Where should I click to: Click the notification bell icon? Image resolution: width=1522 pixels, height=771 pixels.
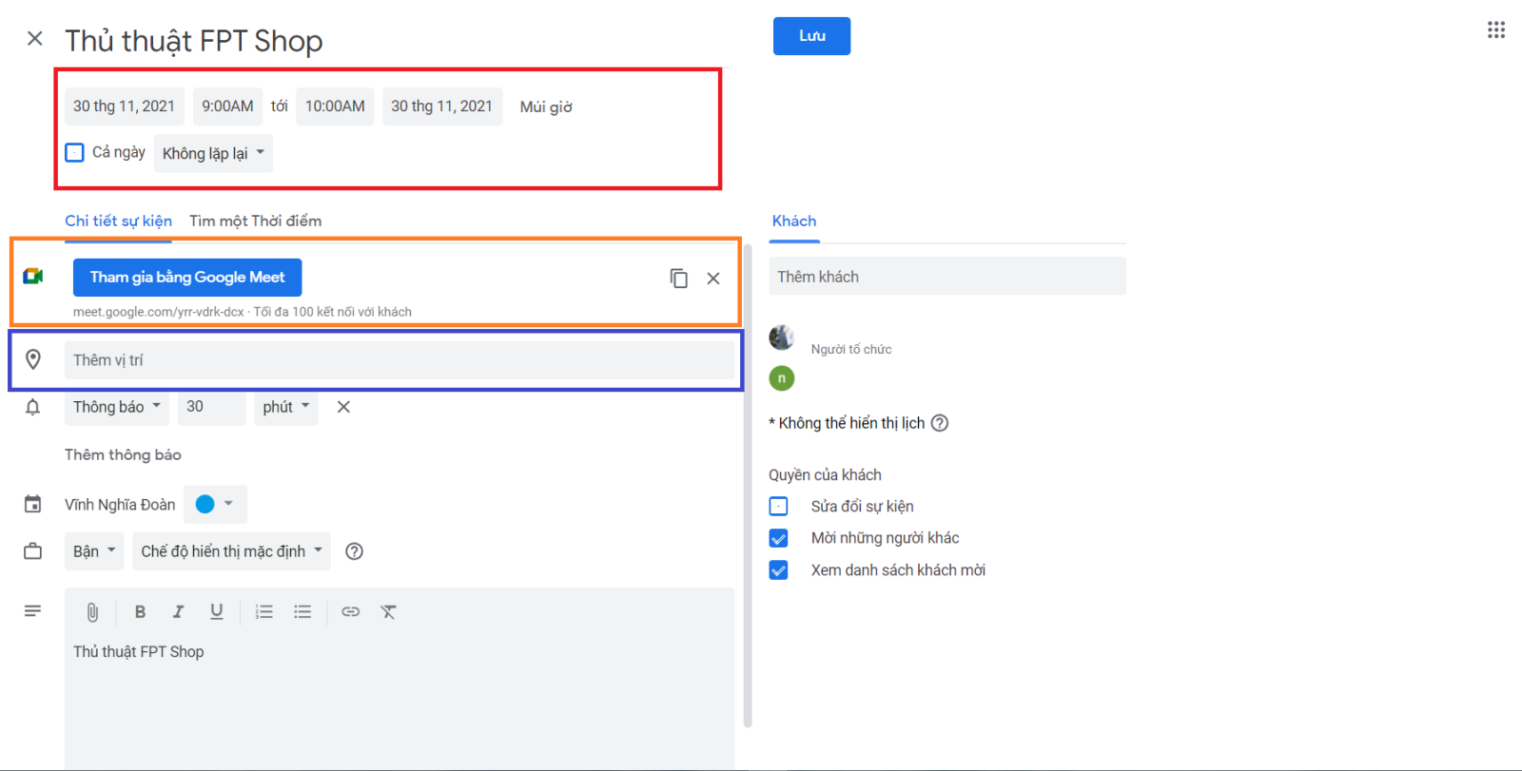[33, 407]
